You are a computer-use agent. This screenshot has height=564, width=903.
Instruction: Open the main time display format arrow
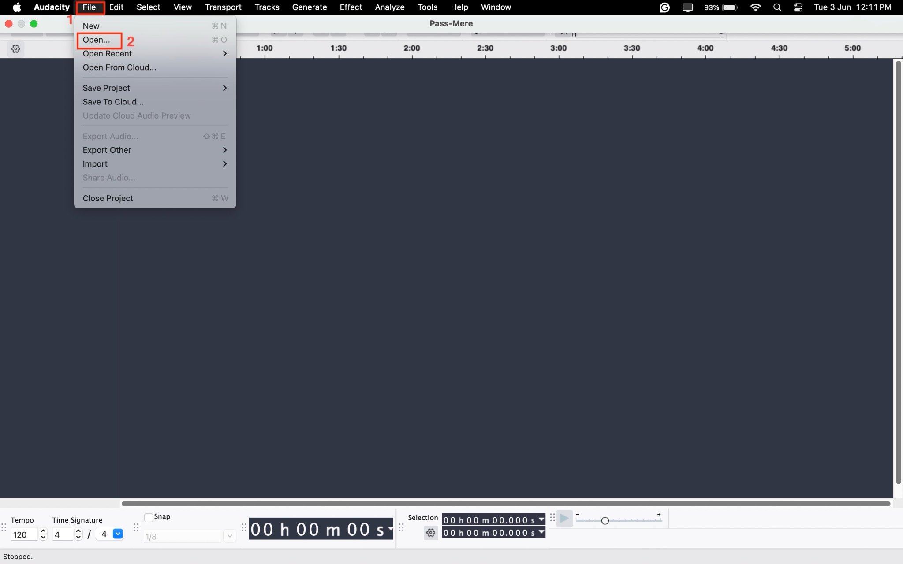coord(390,529)
